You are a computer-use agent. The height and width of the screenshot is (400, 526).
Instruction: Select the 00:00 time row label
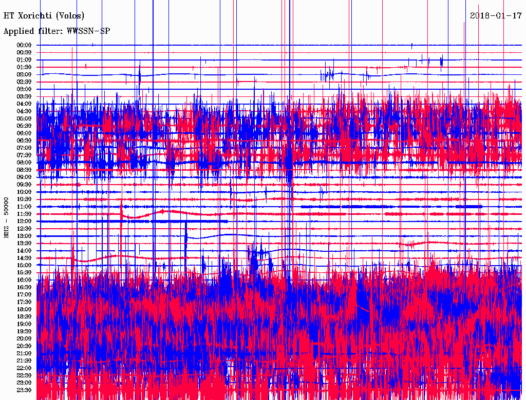[24, 45]
